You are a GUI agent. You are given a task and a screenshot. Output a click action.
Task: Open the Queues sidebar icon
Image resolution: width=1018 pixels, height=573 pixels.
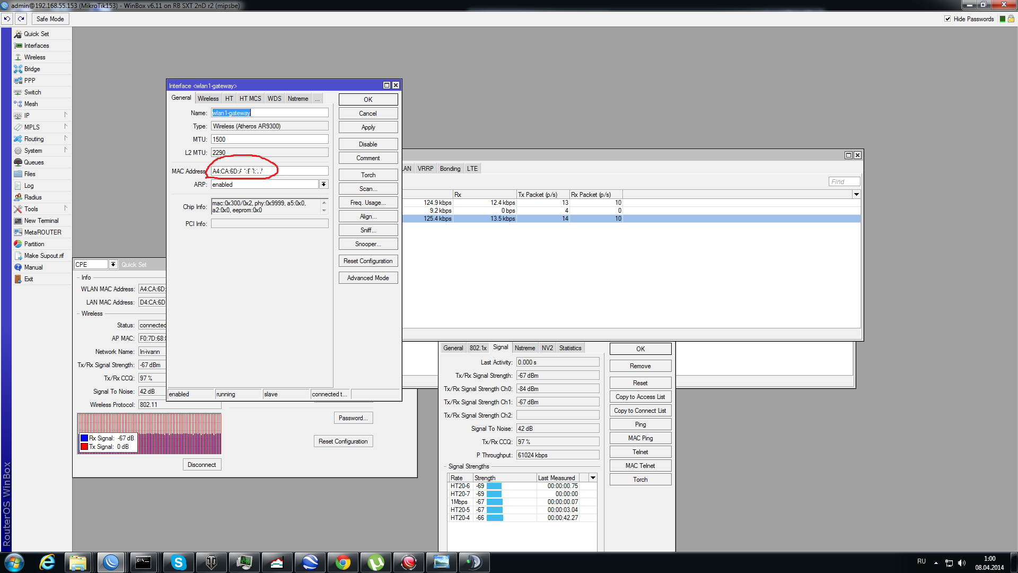click(18, 162)
